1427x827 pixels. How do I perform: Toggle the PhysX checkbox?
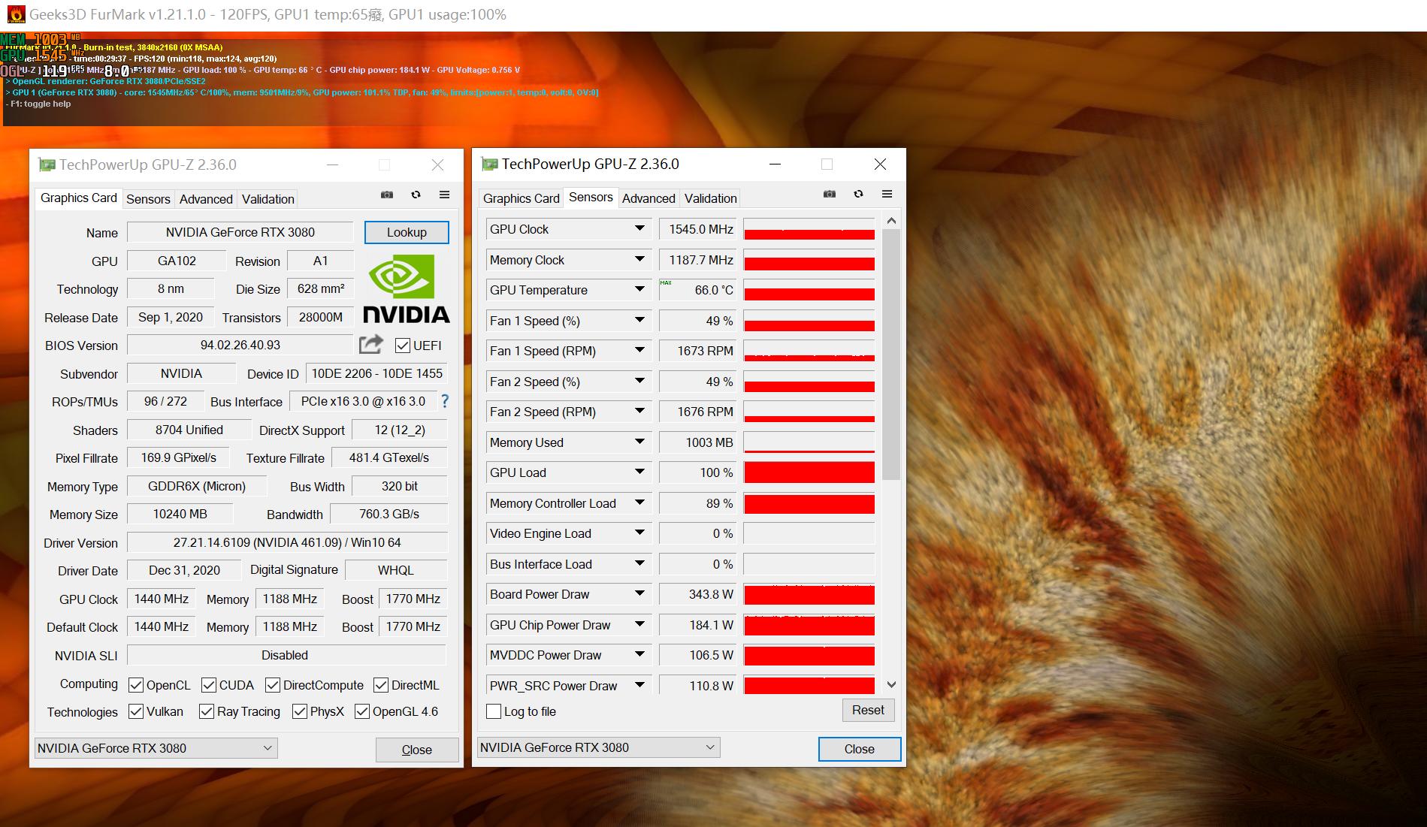(x=300, y=711)
